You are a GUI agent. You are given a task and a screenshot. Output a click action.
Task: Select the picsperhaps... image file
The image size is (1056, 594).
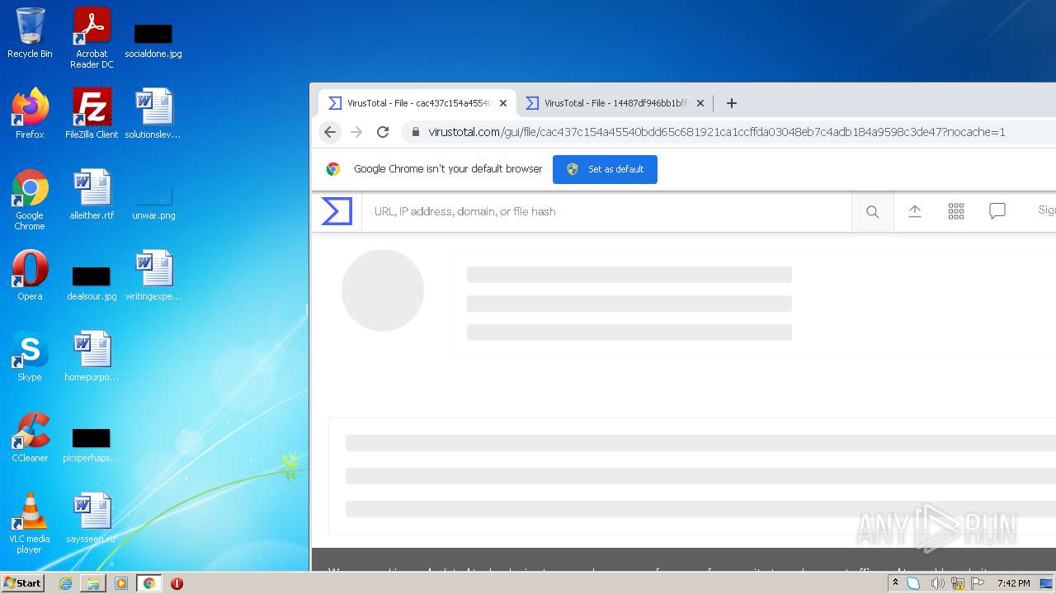tap(92, 445)
